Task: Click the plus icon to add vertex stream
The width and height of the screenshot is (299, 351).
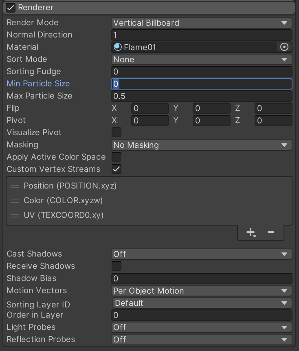Action: point(251,233)
